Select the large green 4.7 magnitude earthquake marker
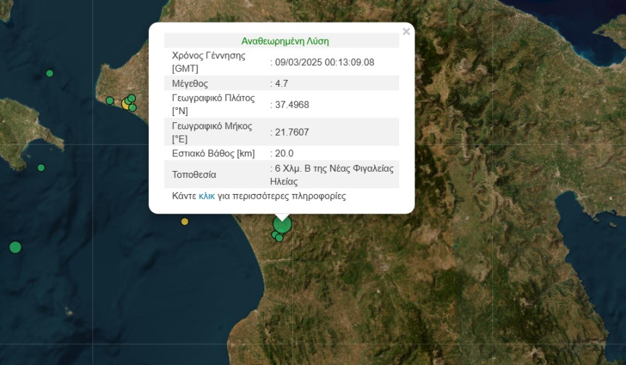The image size is (626, 365). 282,225
